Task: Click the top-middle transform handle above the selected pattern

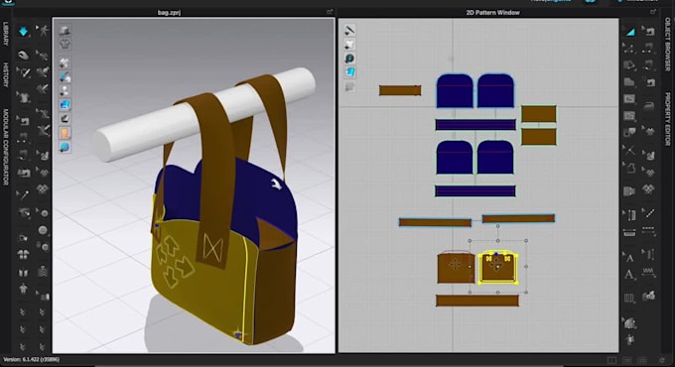Action: [x=498, y=241]
